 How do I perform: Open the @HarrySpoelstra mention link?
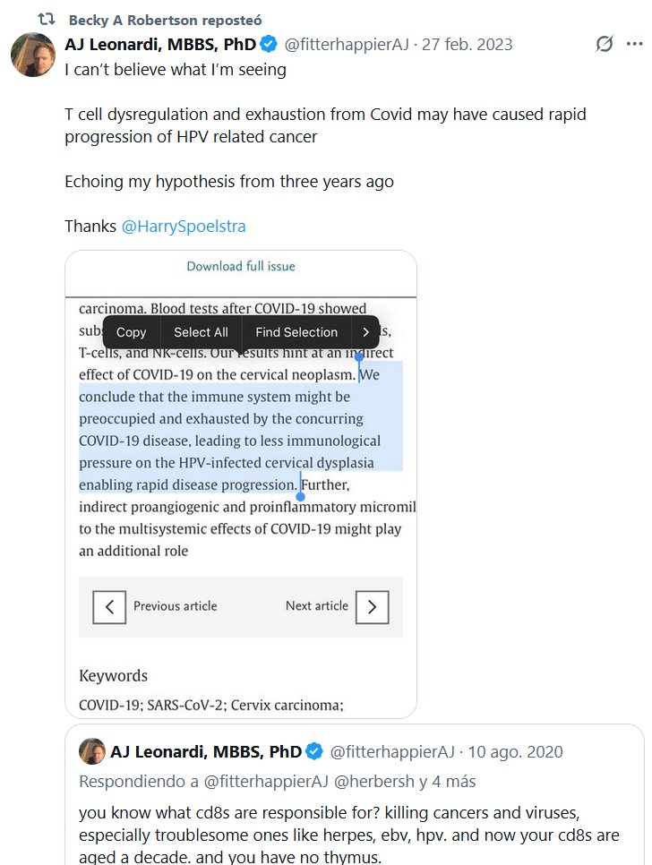[183, 227]
